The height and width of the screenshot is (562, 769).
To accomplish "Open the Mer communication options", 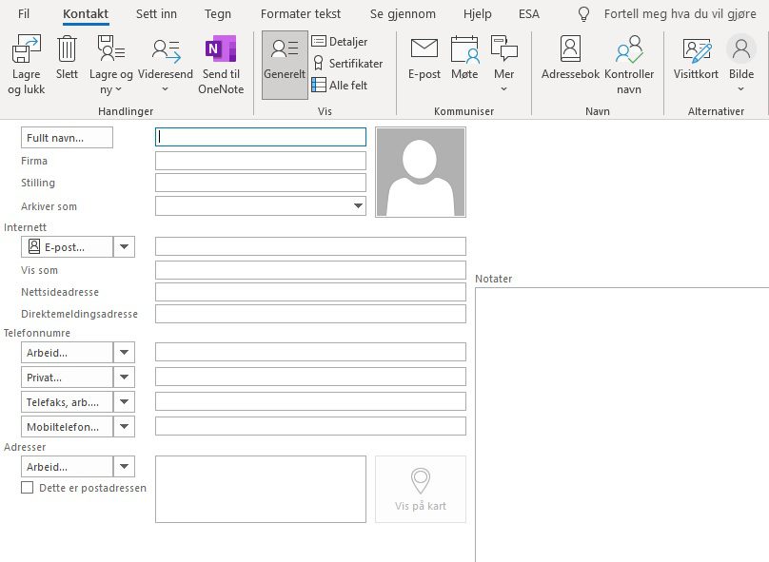I will coord(503,66).
